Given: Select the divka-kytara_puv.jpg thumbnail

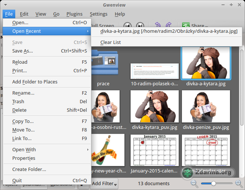Looking at the screenshot, I should coord(155,106).
